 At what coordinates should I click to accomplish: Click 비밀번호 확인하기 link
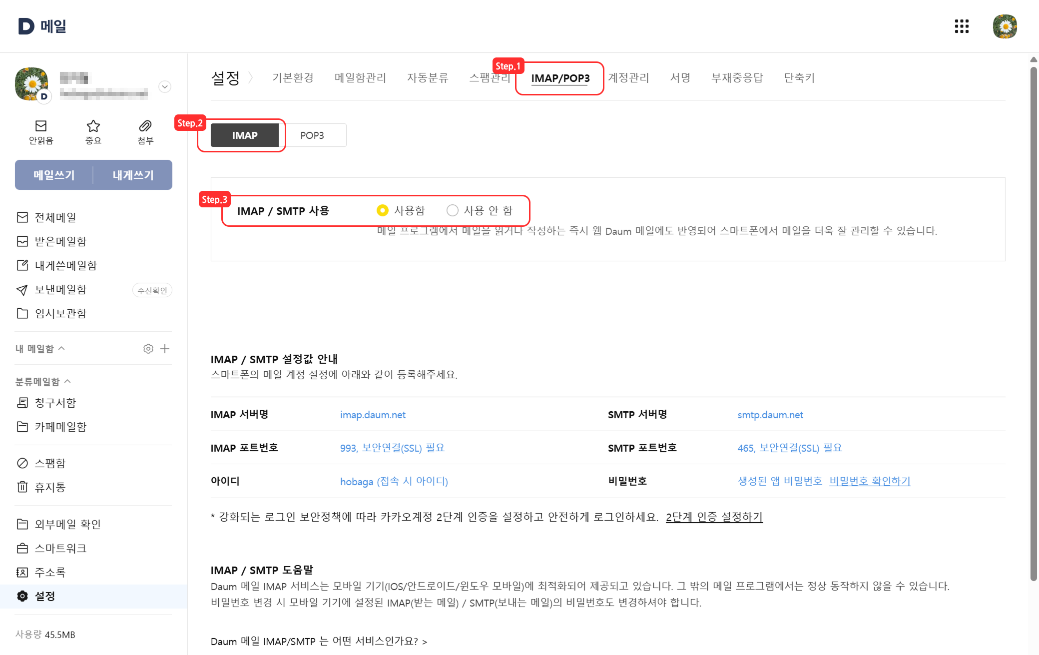(870, 481)
